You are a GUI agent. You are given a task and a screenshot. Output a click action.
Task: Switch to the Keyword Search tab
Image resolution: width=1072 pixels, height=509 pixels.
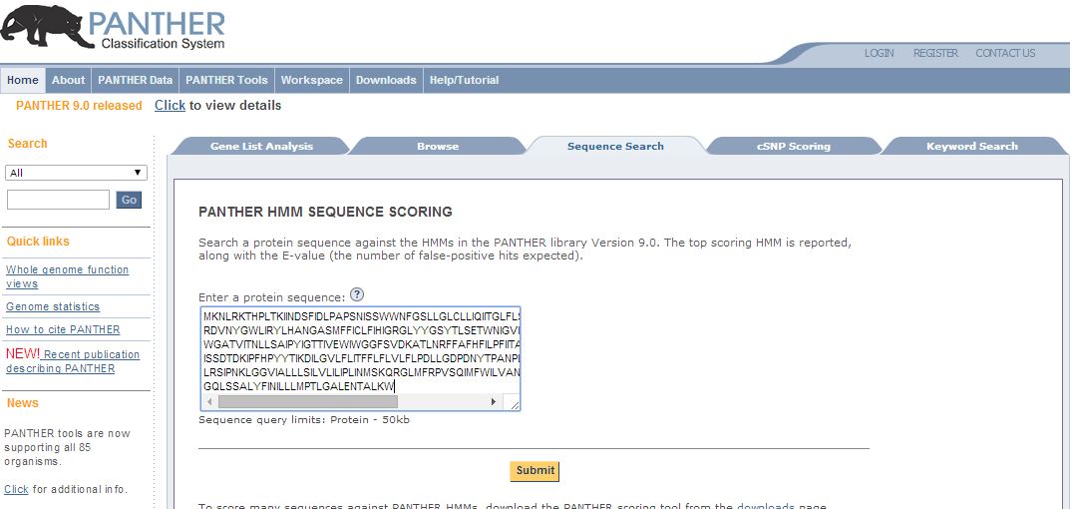[x=972, y=146]
